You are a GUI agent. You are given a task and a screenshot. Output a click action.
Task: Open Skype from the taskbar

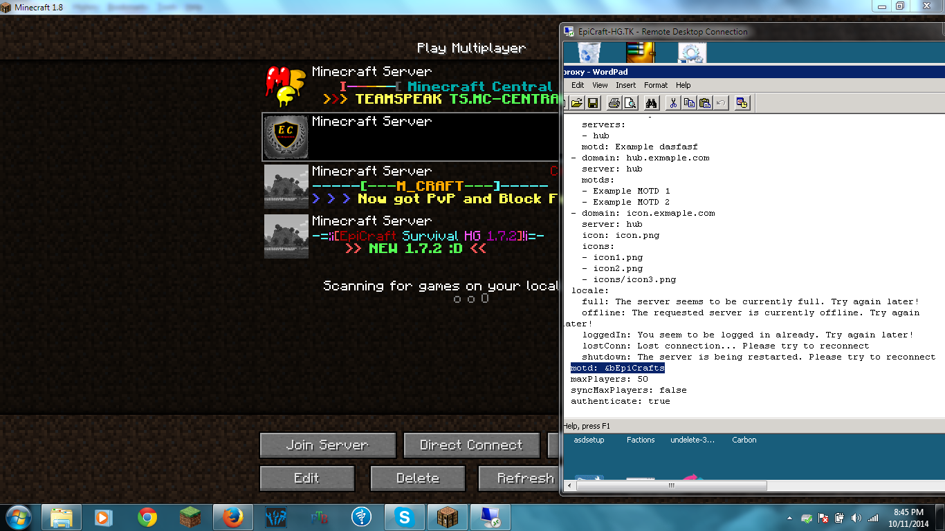[x=405, y=517]
